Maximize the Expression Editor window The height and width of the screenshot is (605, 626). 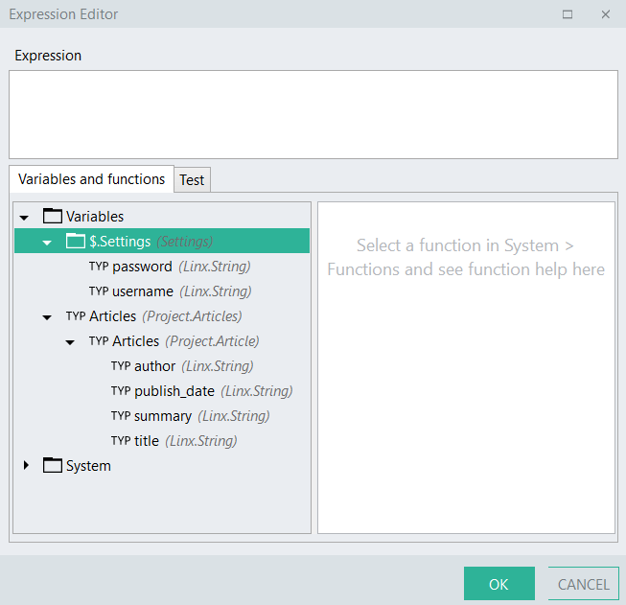(568, 14)
